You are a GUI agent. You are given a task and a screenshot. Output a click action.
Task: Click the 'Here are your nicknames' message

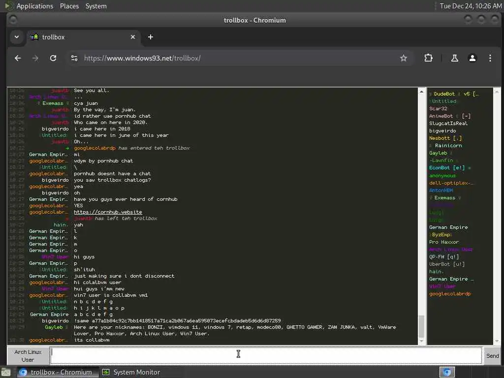235,330
